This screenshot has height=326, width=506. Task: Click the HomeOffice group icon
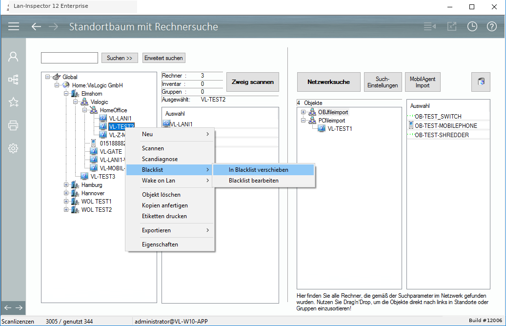coord(94,110)
